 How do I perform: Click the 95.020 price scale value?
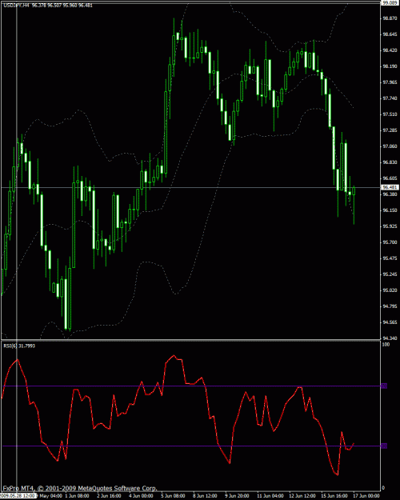coord(390,290)
